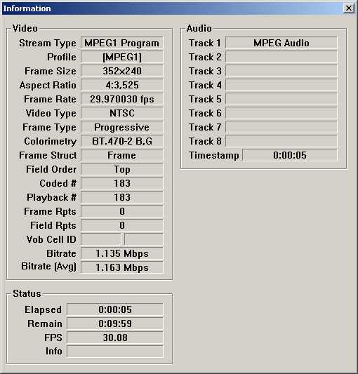Select the Colorimetry BT.470-2 field
The height and width of the screenshot is (374, 358).
(122, 141)
